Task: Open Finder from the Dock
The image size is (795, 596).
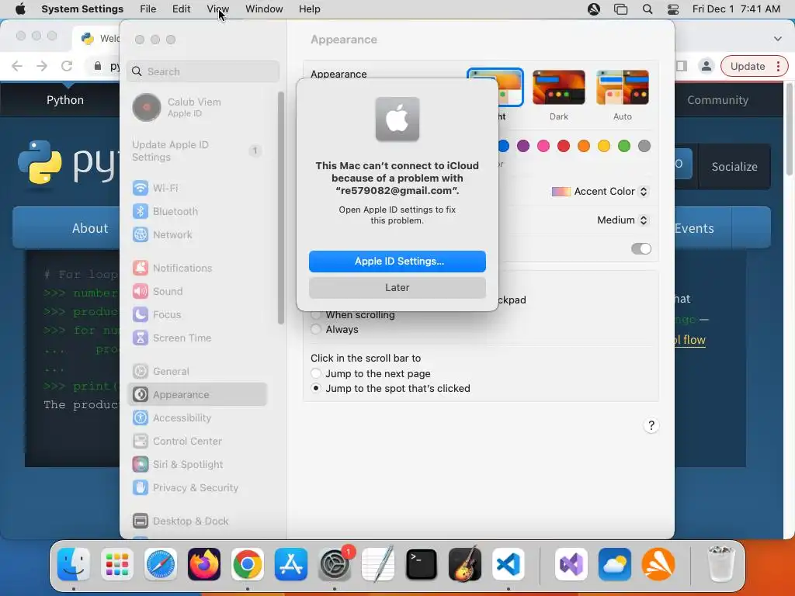Action: point(74,564)
